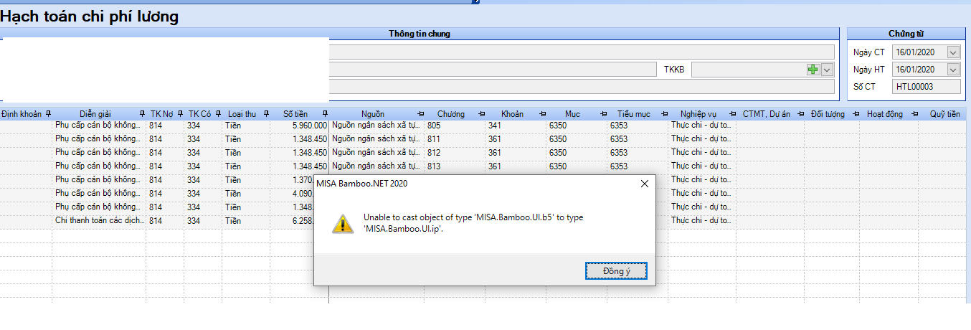Click the pin icon on Loại thu column

(x=266, y=114)
